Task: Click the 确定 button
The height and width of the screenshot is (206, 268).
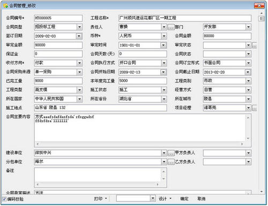Action: (184, 199)
